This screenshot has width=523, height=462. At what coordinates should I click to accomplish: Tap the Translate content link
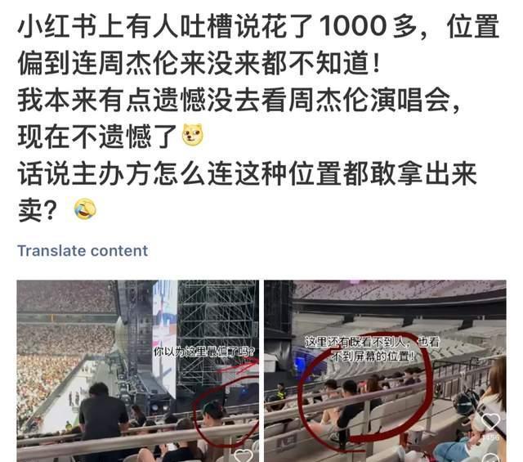point(83,251)
